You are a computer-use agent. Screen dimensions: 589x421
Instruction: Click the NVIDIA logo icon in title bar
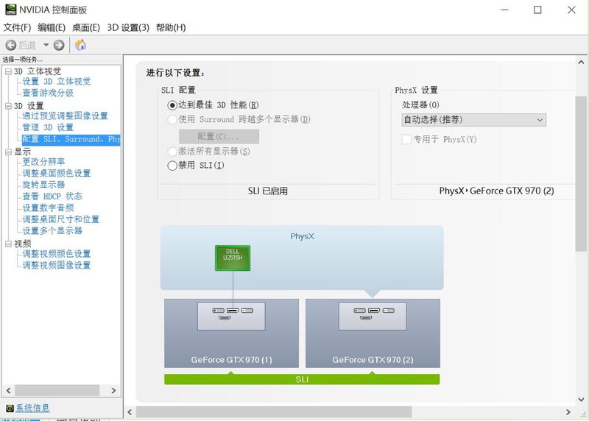tap(10, 9)
